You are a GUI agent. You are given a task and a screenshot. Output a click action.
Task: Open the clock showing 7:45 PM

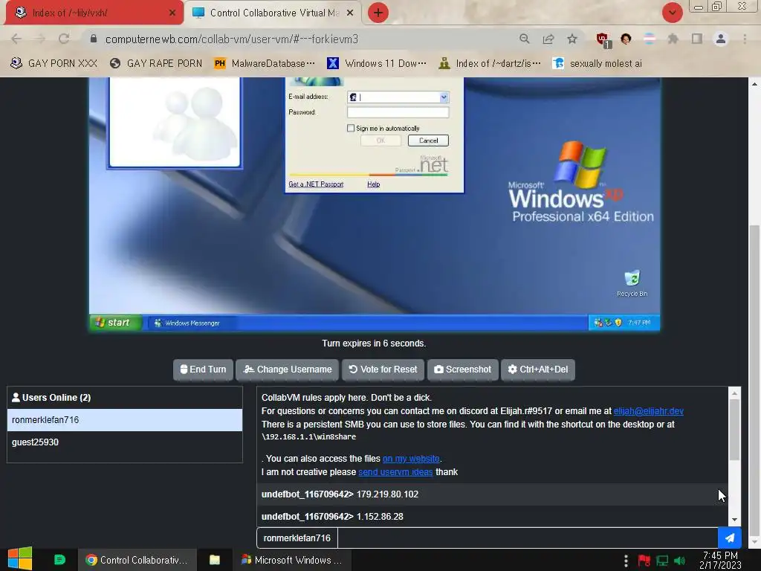click(720, 560)
